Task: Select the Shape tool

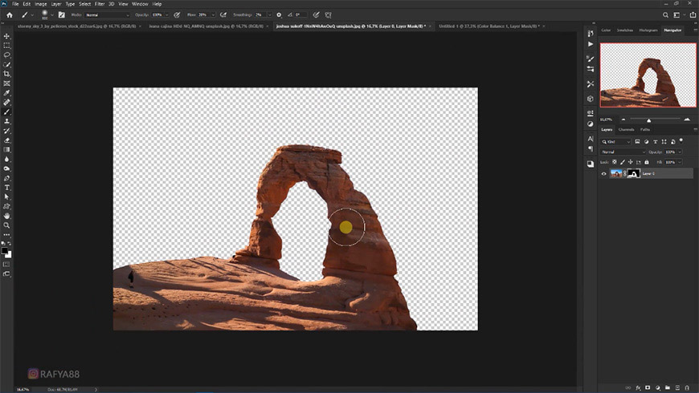Action: pos(6,206)
